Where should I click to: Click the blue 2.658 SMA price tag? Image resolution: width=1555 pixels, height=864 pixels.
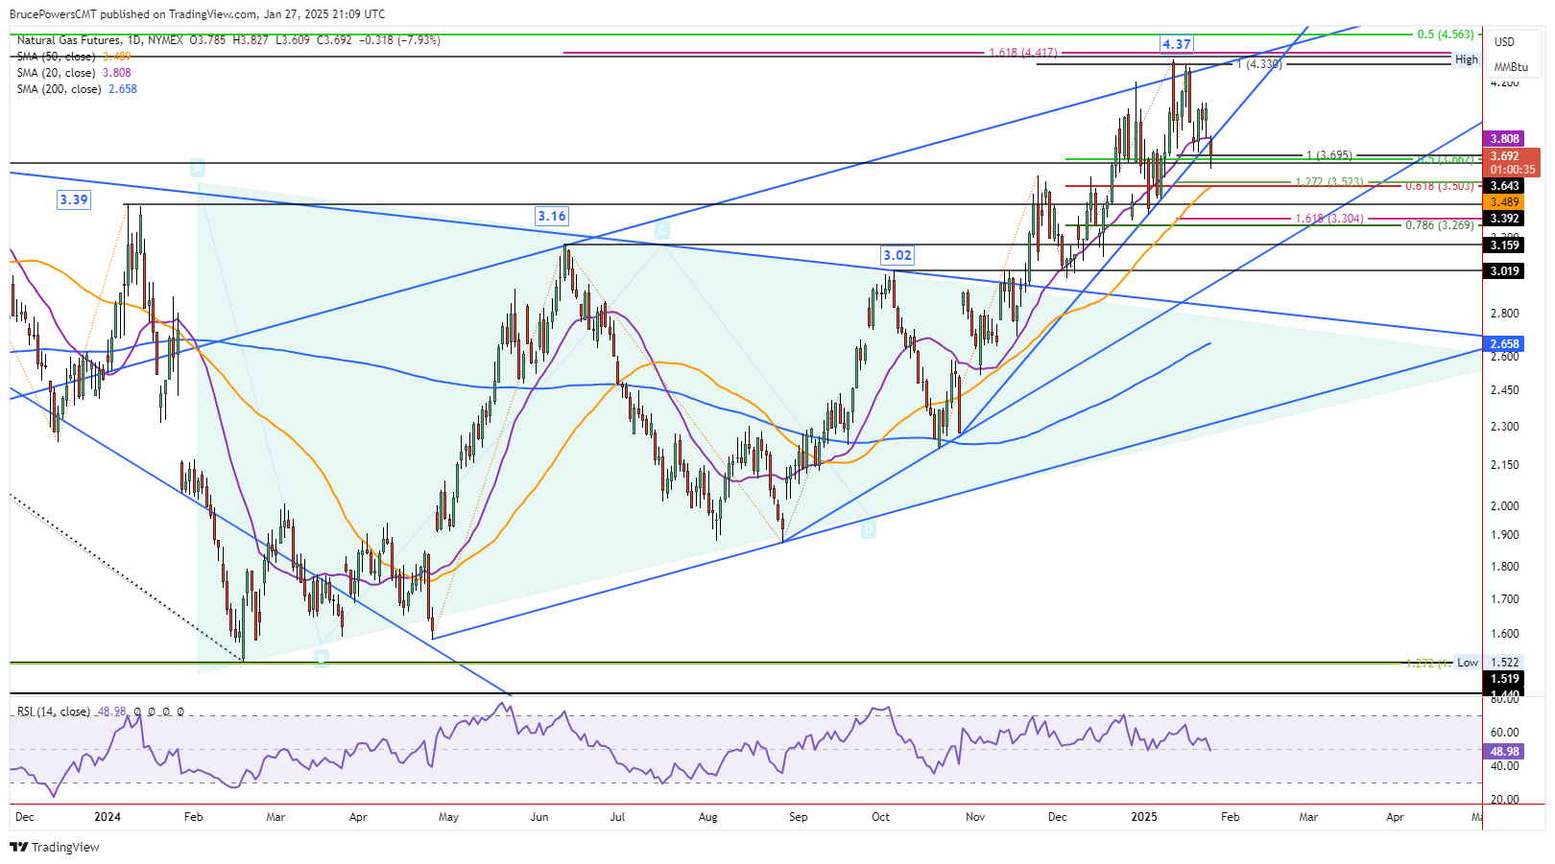coord(1504,343)
